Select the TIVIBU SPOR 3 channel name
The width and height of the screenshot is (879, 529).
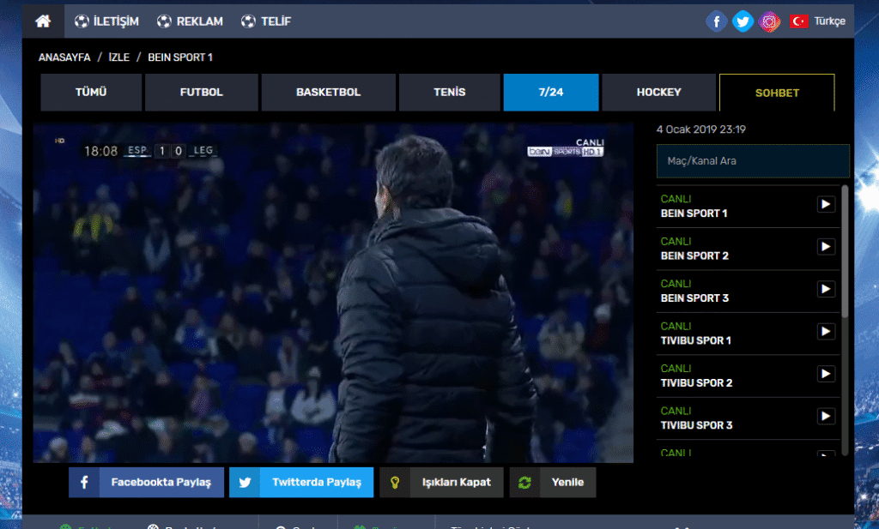696,425
